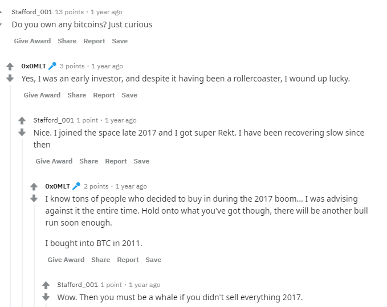
Task: Open Stafford_001's profile from the top comment
Action: [32, 12]
